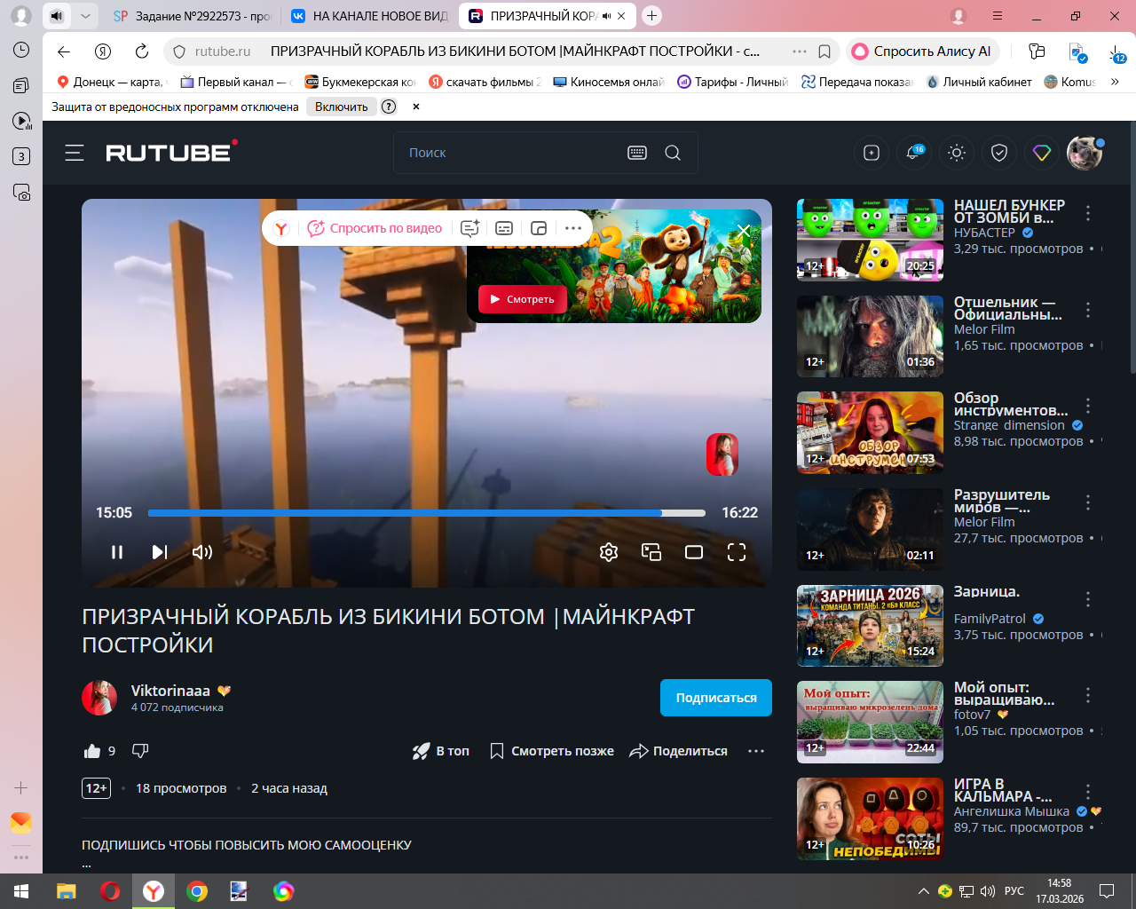Enter fullscreen video mode
The height and width of the screenshot is (909, 1136).
pos(737,552)
